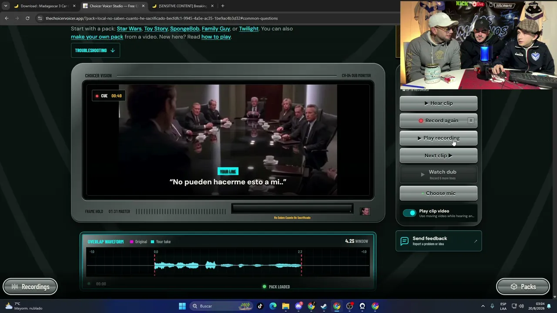Open the tab search dropdown
The width and height of the screenshot is (557, 313).
[5, 6]
